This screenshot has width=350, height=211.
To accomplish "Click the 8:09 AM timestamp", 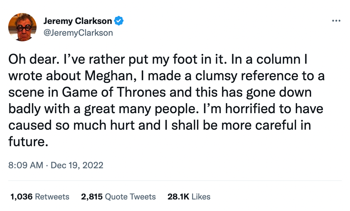I will tap(26, 165).
